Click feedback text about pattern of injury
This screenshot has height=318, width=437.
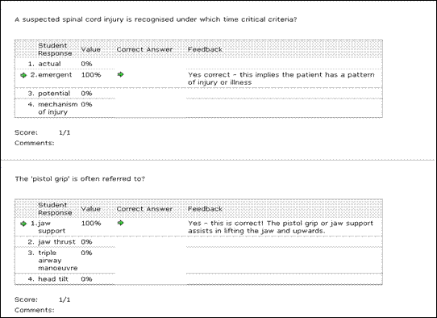[281, 78]
